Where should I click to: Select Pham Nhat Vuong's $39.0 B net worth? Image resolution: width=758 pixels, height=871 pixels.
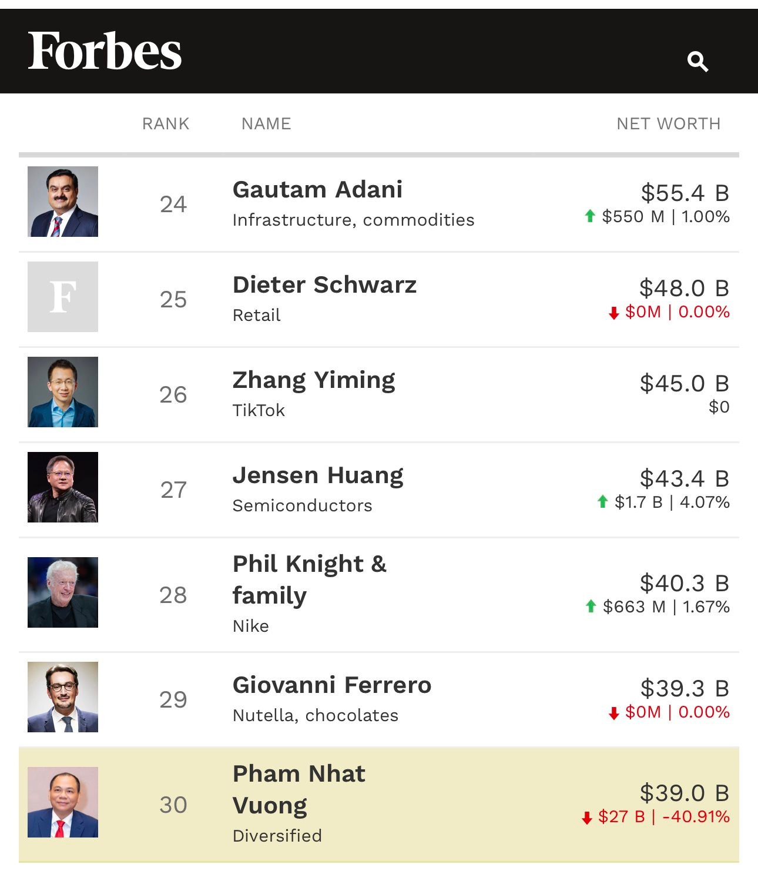tap(684, 793)
